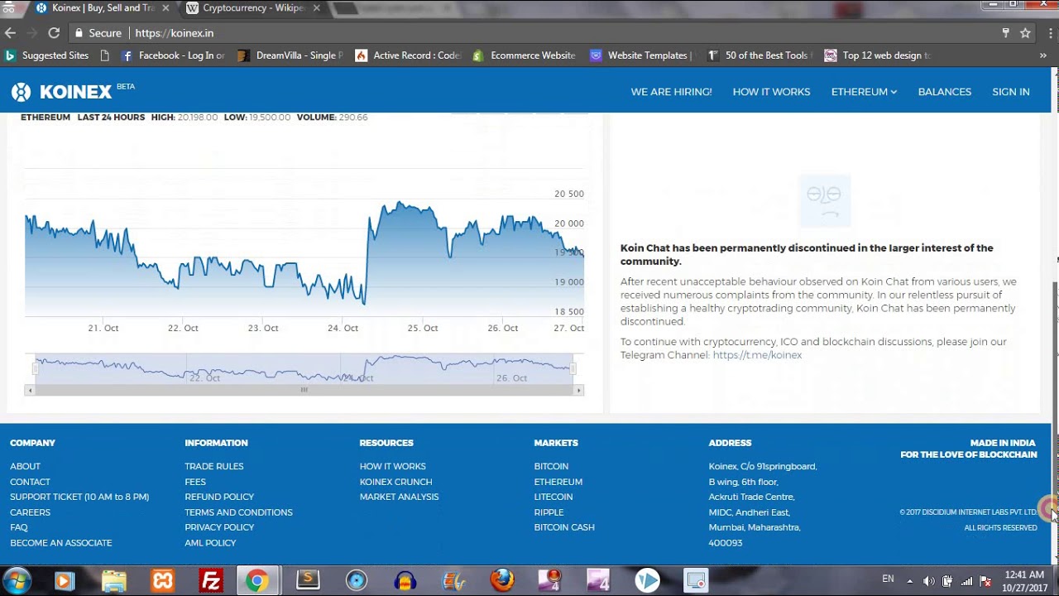Open PRIVACY POLICY link
Viewport: 1059px width, 596px height.
[x=219, y=527]
